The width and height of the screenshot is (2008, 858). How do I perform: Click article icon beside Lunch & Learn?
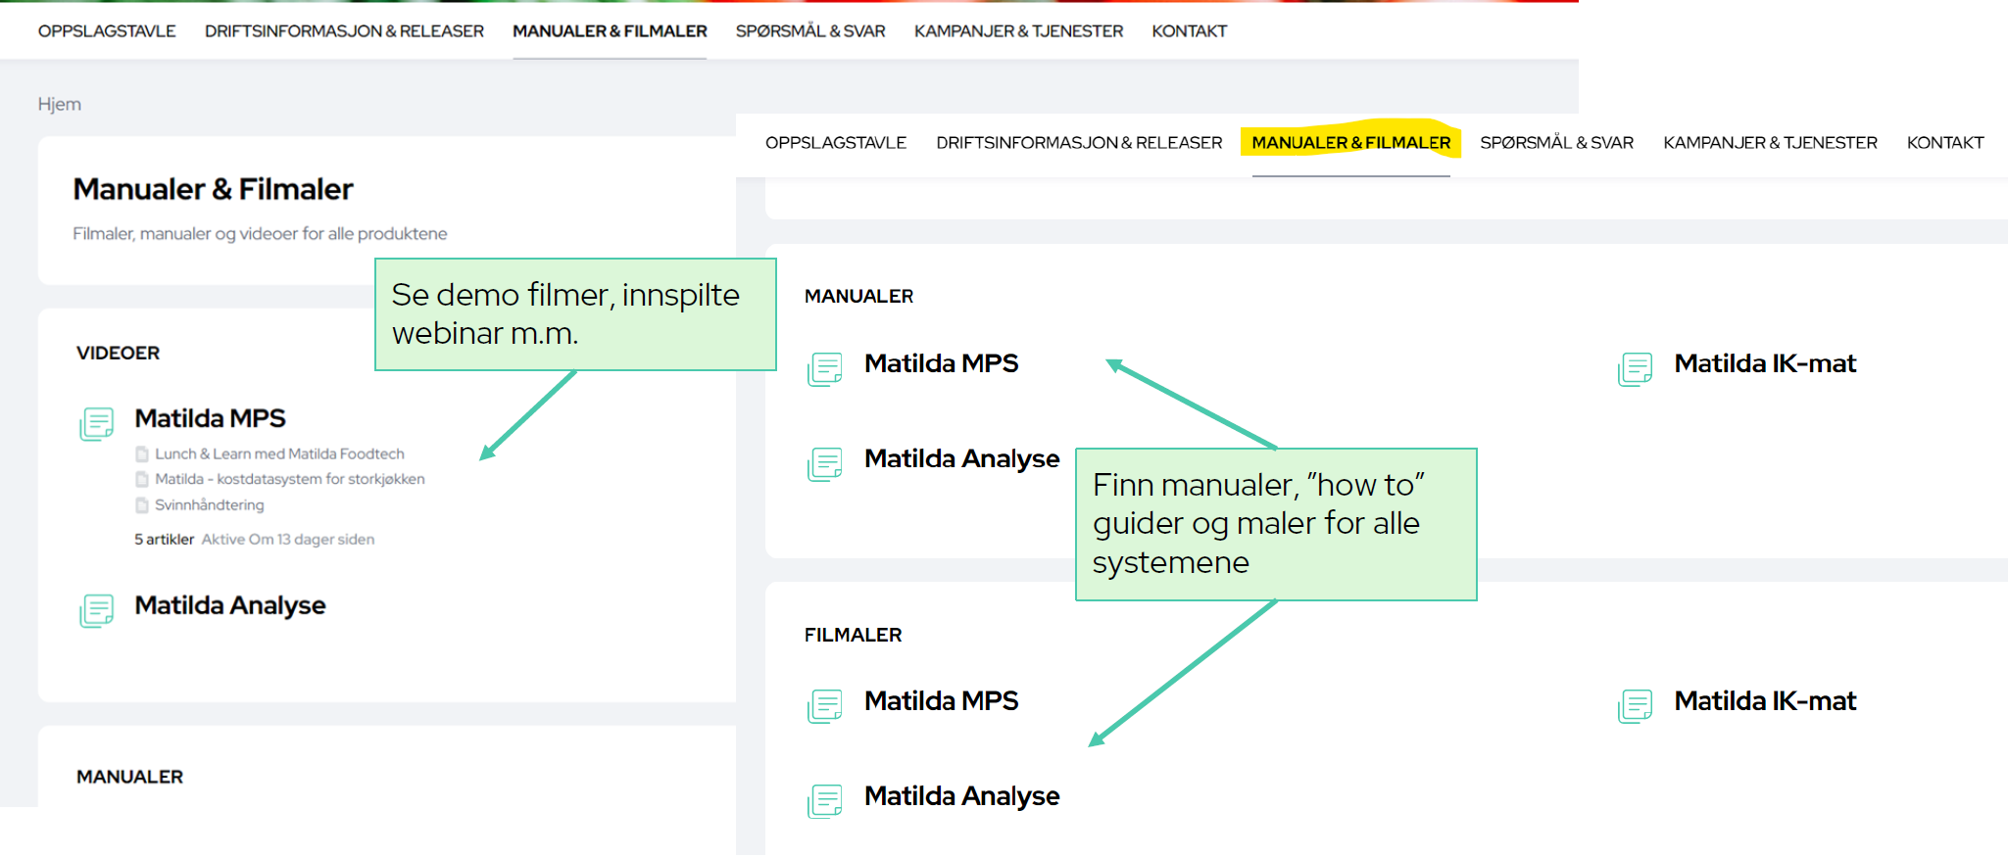pyautogui.click(x=142, y=453)
